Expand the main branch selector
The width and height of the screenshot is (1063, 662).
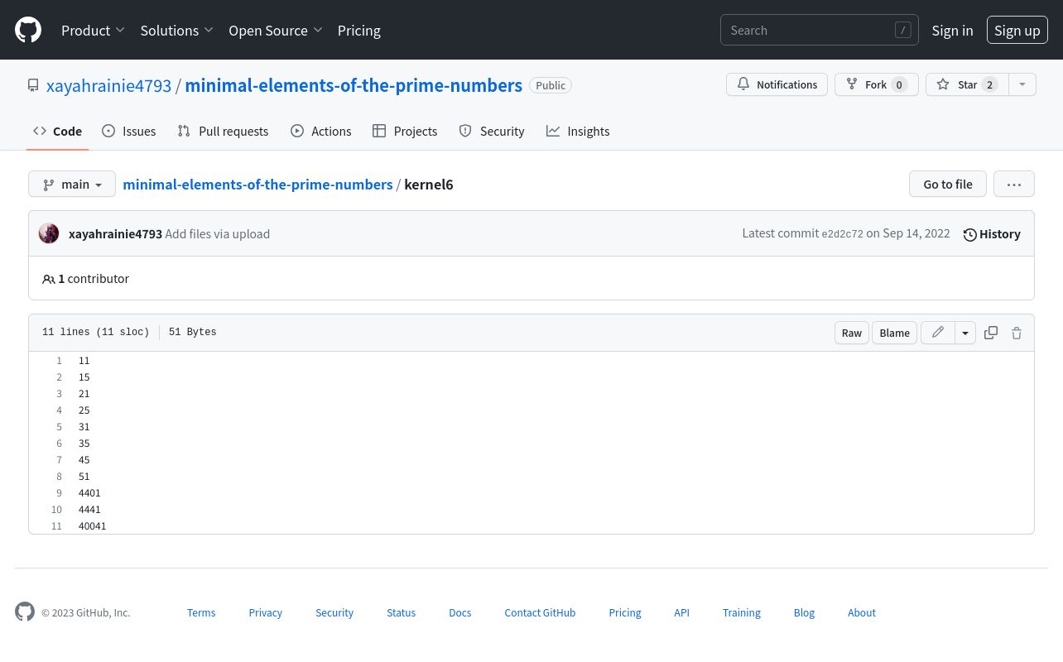click(x=72, y=185)
